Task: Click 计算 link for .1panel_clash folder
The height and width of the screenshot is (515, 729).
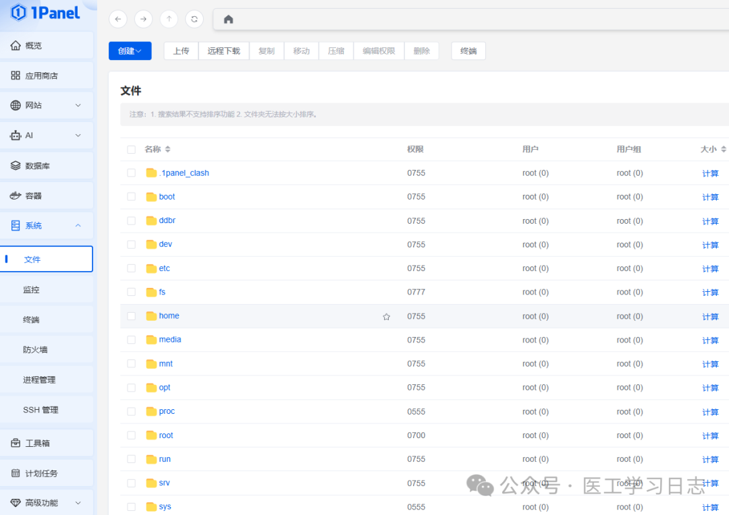Action: coord(710,174)
